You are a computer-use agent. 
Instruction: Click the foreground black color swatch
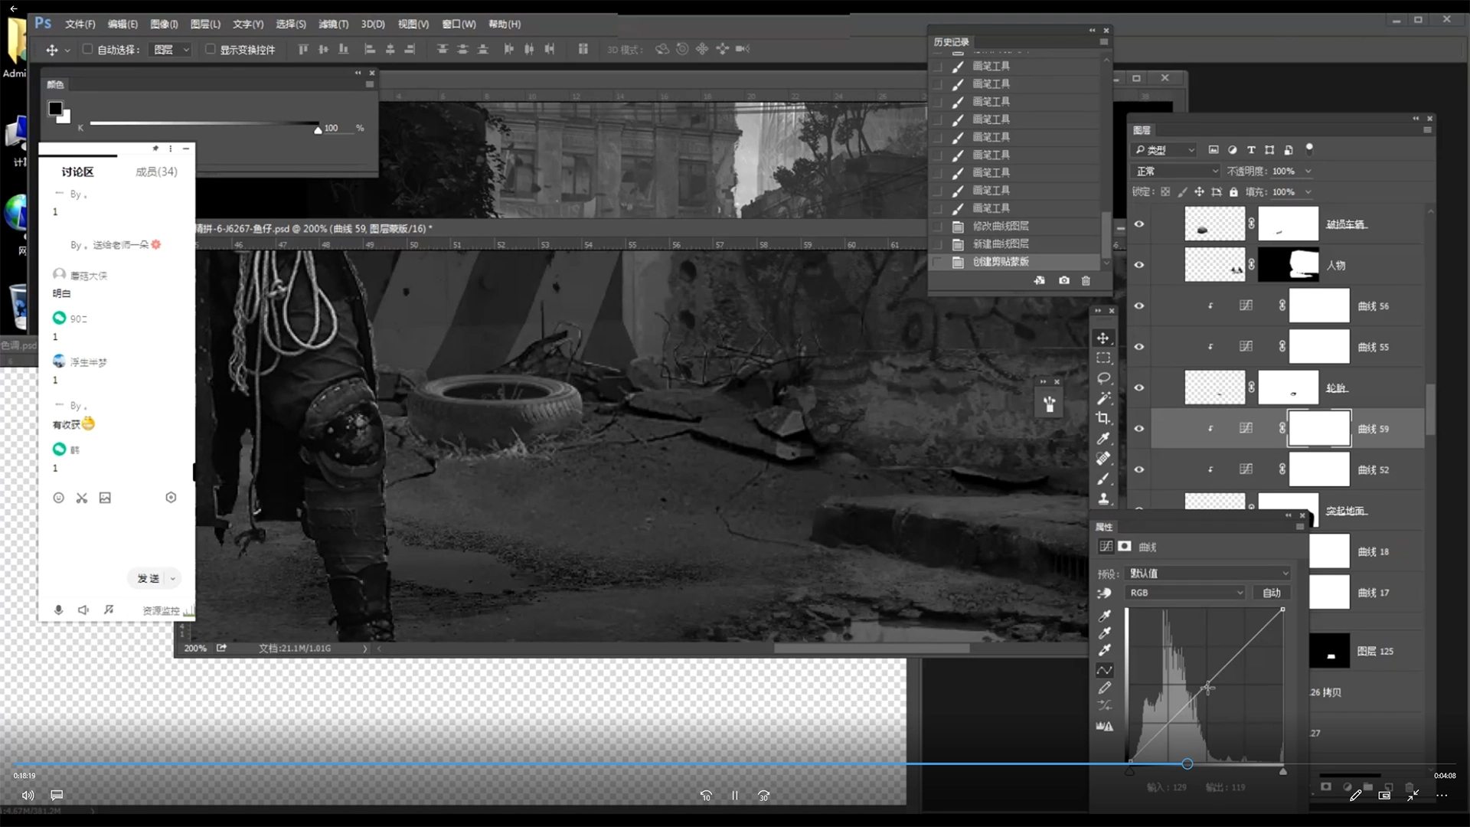click(55, 109)
